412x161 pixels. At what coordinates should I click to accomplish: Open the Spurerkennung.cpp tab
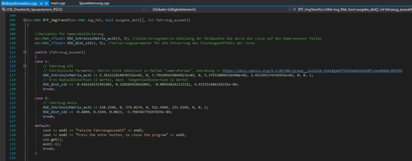click(x=94, y=3)
